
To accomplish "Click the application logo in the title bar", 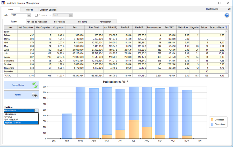I will 3,3.
